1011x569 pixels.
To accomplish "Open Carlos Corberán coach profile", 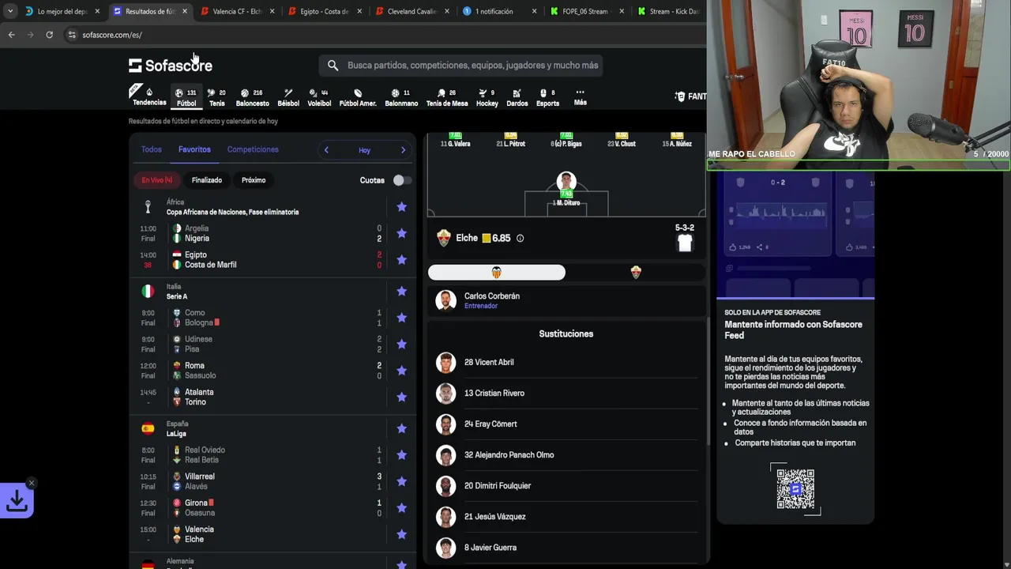I will (566, 300).
